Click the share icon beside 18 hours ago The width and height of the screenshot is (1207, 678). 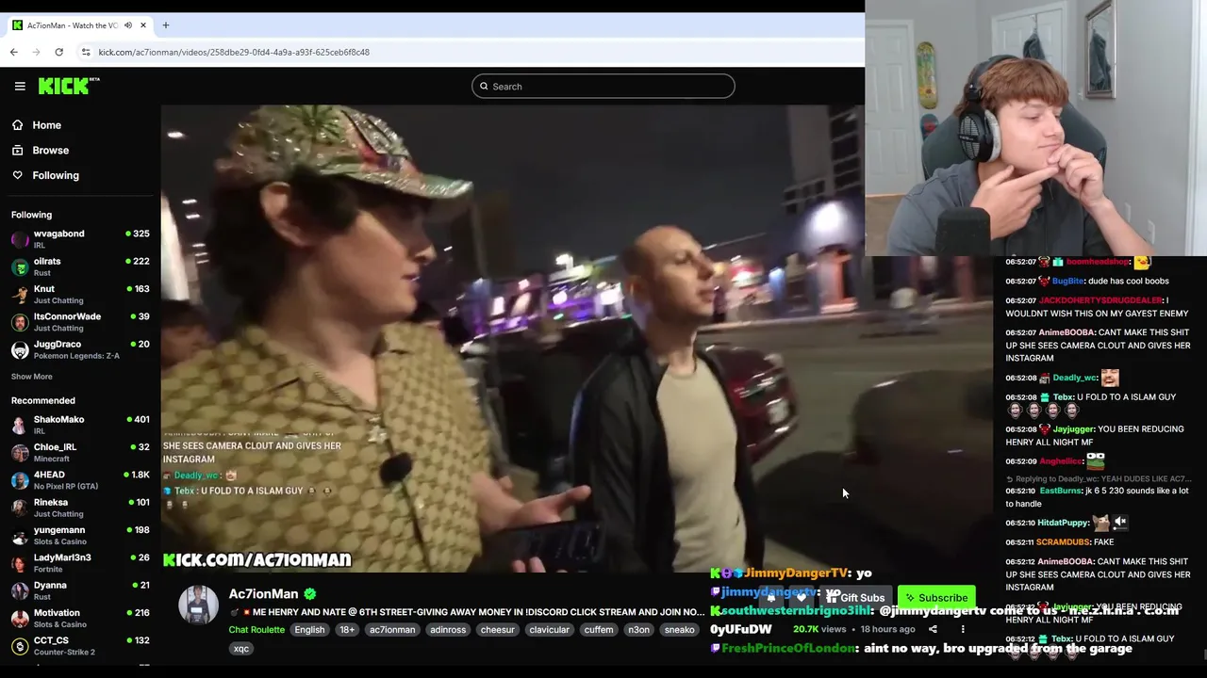[x=933, y=629]
